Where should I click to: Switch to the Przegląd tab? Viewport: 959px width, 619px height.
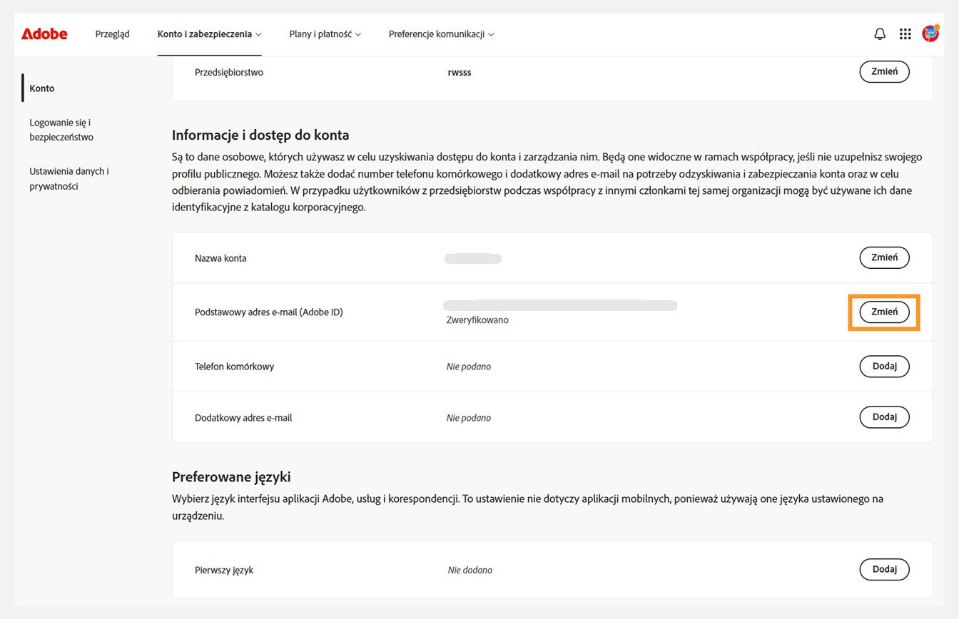click(112, 34)
